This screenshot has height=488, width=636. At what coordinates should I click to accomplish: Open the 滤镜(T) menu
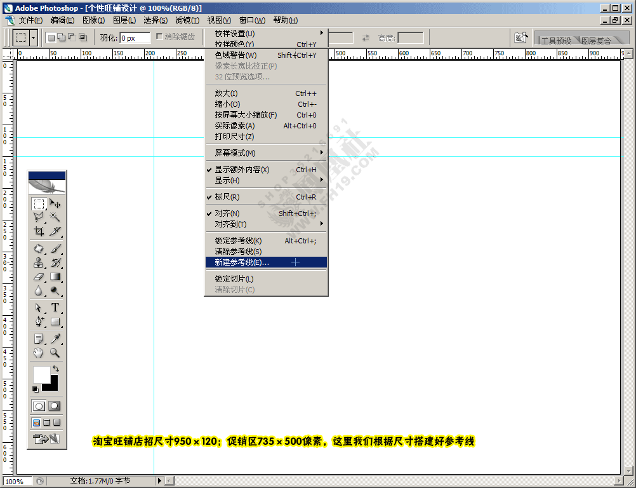click(x=187, y=20)
